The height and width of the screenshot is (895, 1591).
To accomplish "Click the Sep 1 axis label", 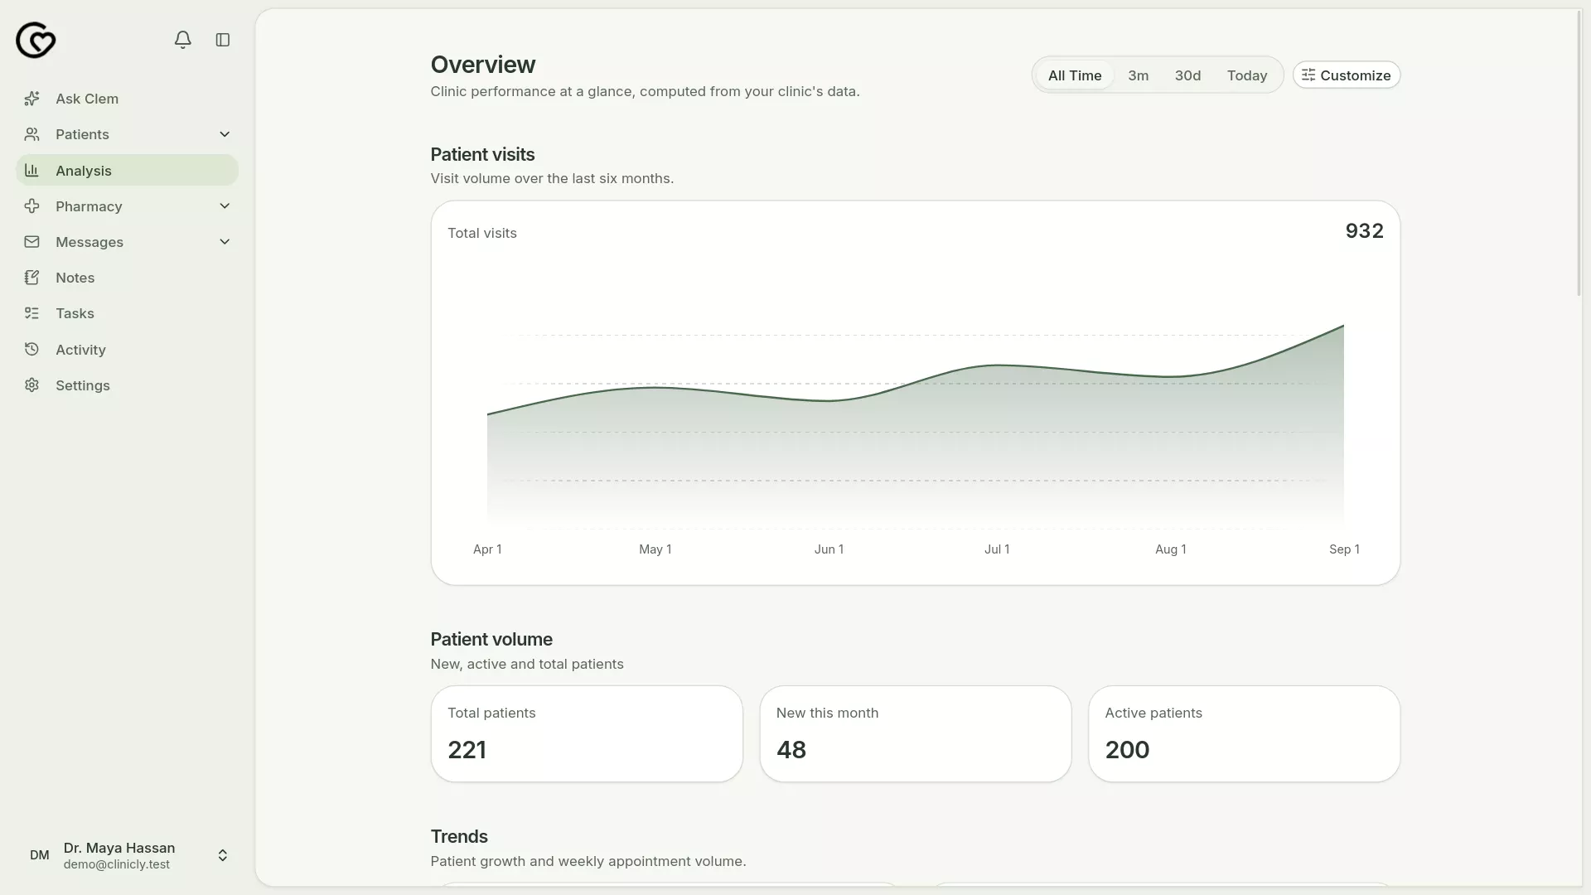I will (x=1344, y=549).
